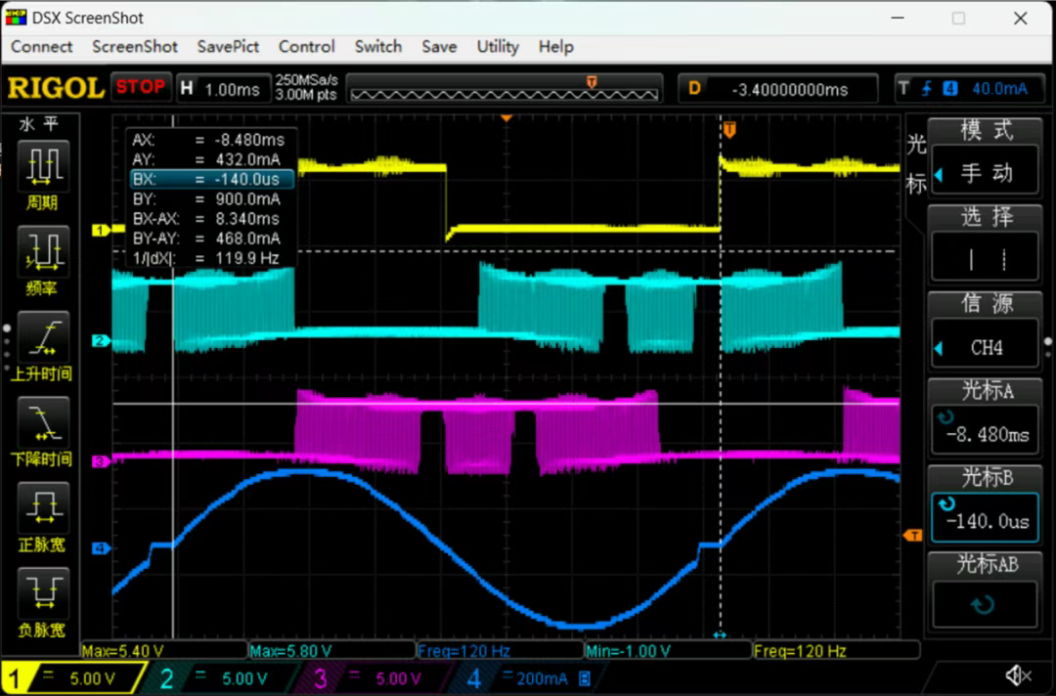This screenshot has height=696, width=1056.
Task: Open the Utility menu
Action: 498,47
